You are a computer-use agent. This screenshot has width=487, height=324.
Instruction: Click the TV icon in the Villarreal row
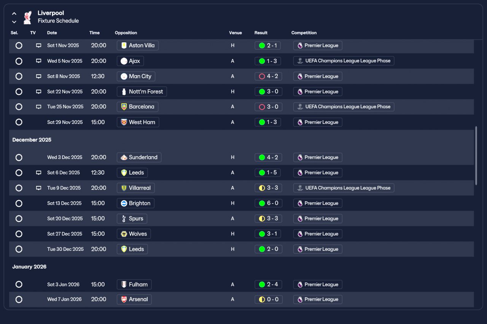point(38,188)
